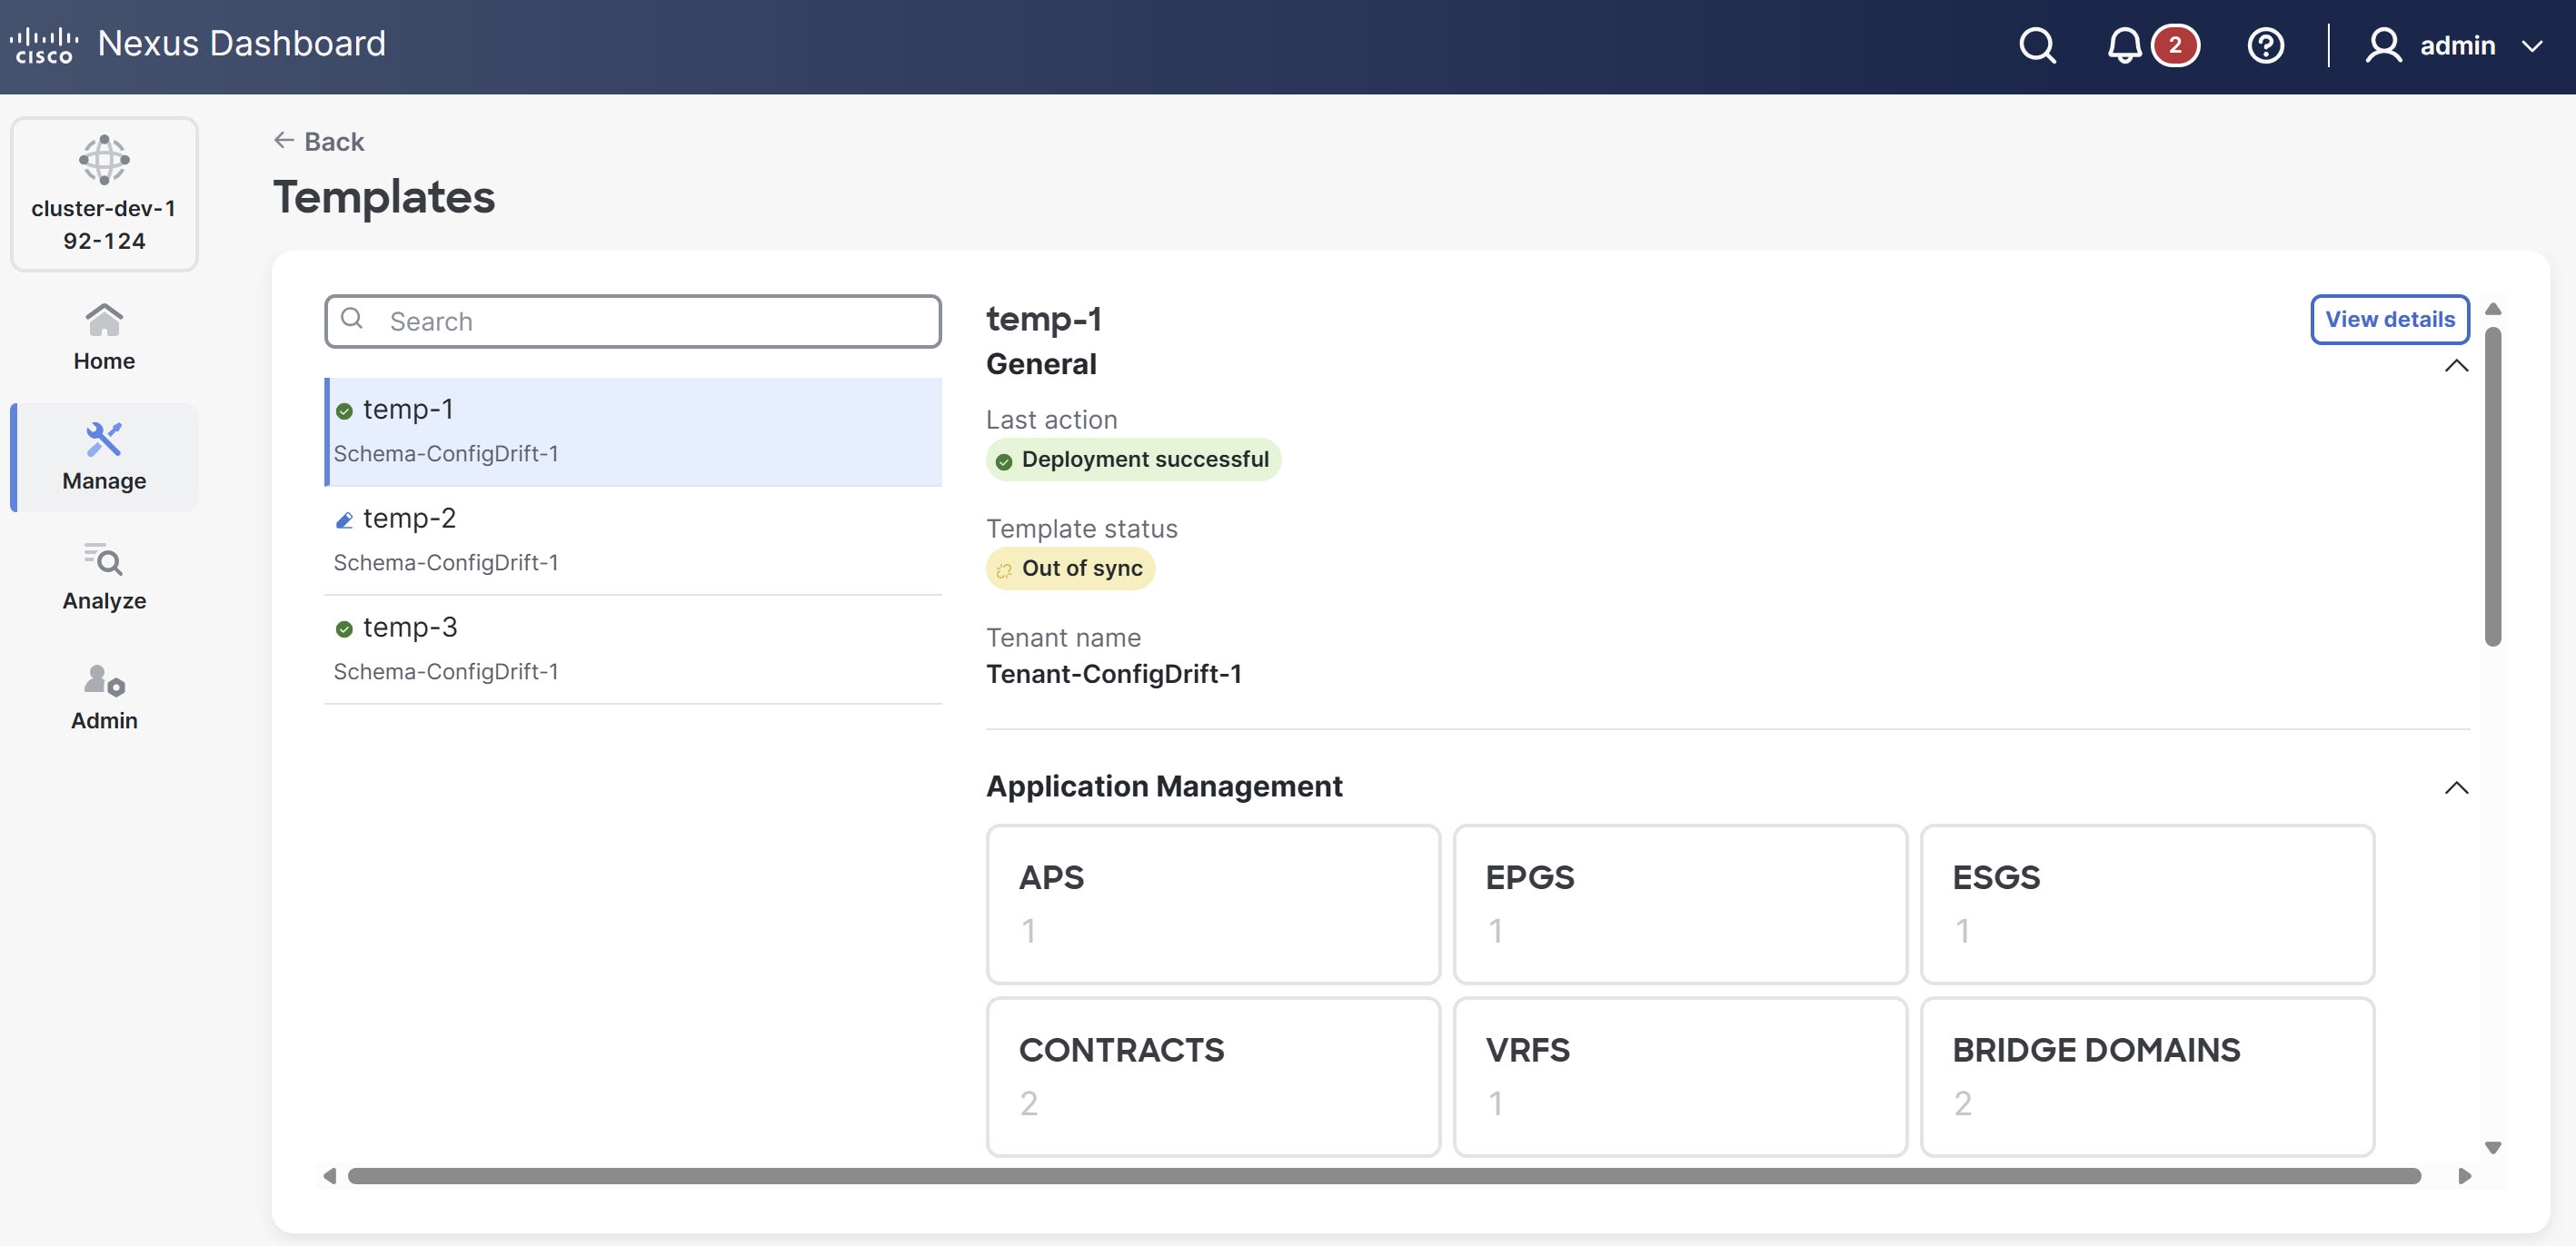
Task: Open the CONTRACTS card
Action: [1213, 1077]
